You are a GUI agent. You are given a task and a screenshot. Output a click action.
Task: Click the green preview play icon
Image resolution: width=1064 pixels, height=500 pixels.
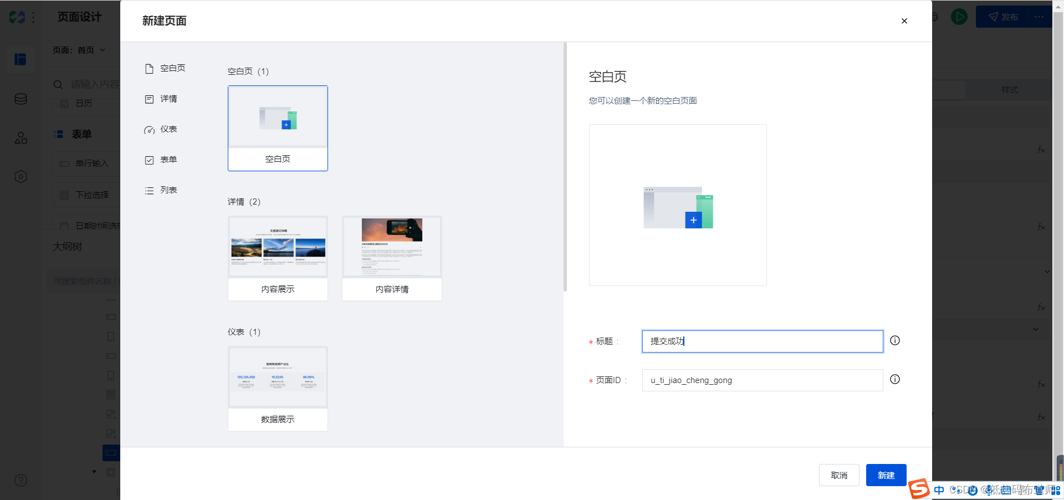coord(959,17)
